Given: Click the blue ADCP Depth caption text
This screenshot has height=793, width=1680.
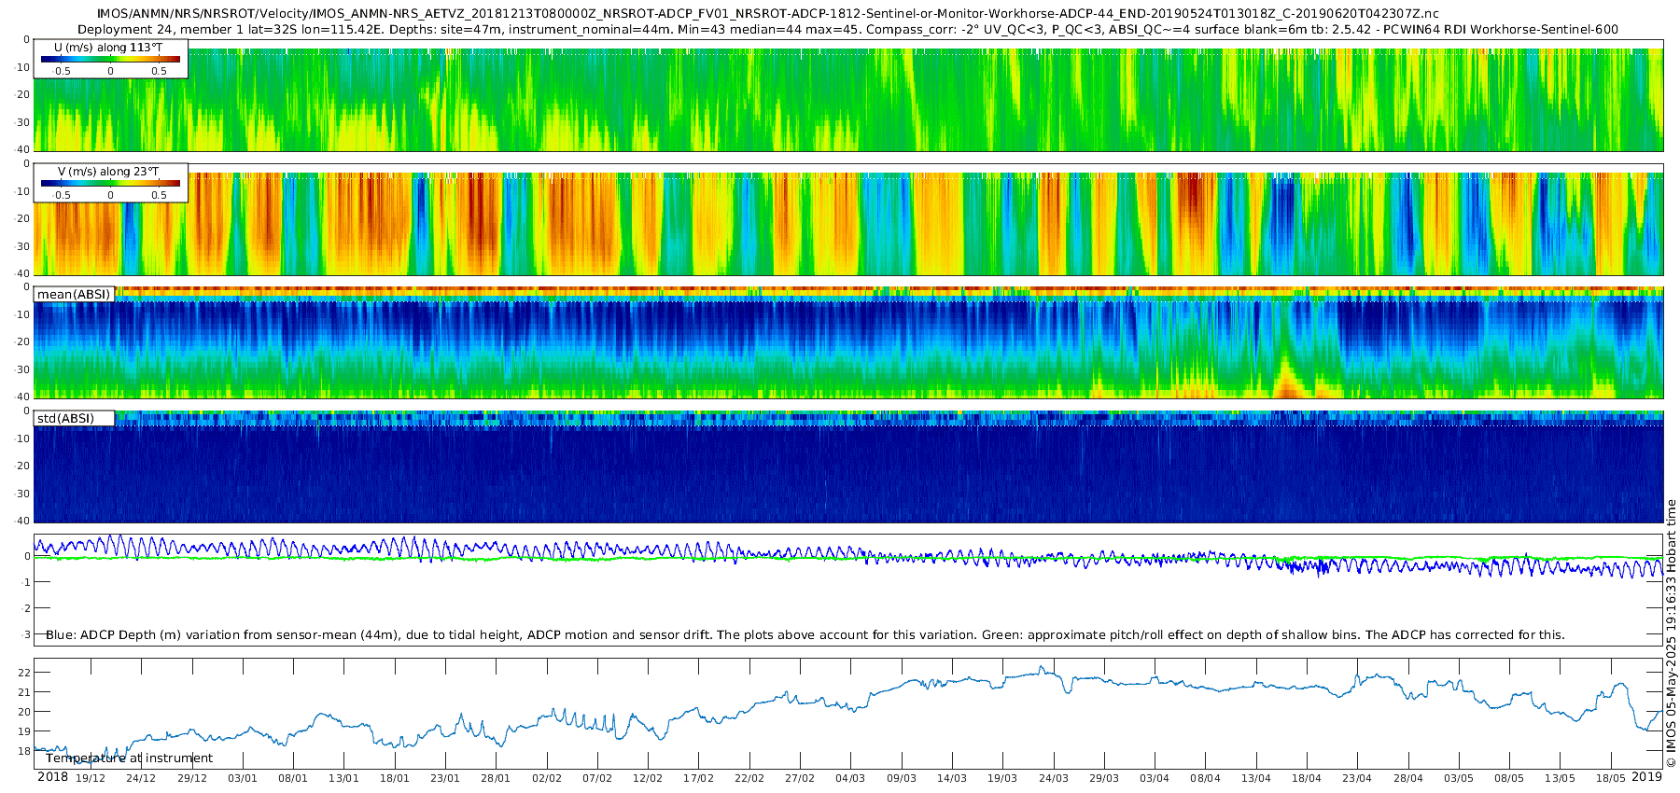Looking at the screenshot, I should coord(805,635).
